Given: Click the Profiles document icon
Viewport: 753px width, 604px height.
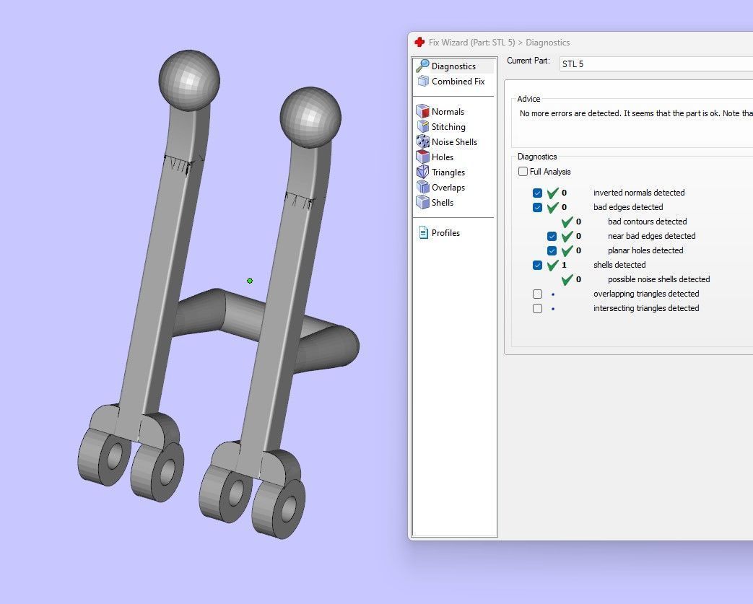Looking at the screenshot, I should (424, 233).
